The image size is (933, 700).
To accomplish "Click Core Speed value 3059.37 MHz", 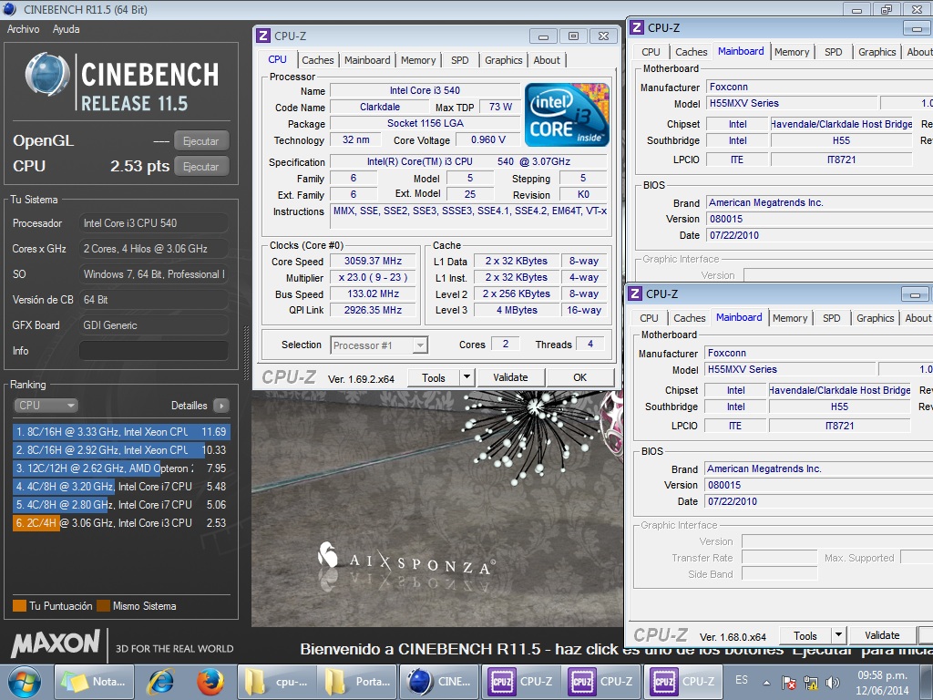I will pyautogui.click(x=373, y=261).
